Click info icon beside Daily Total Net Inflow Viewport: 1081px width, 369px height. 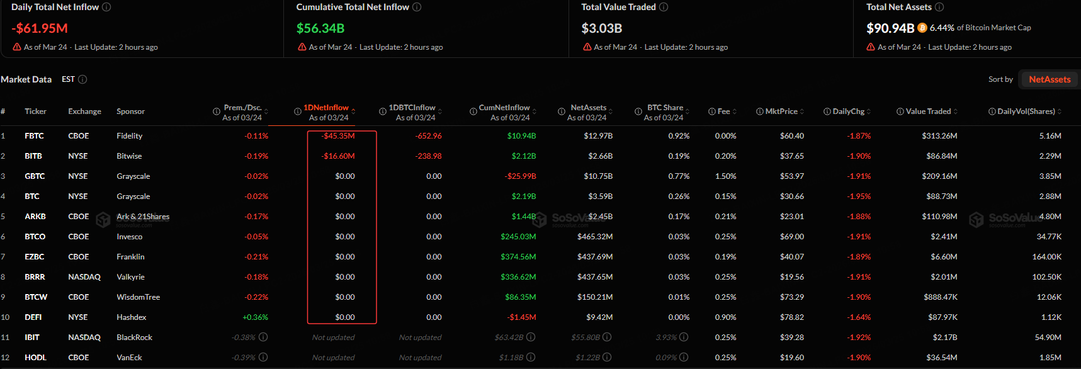tap(106, 7)
